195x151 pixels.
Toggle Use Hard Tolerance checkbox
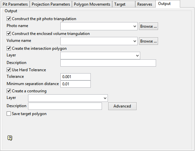coord(9,70)
